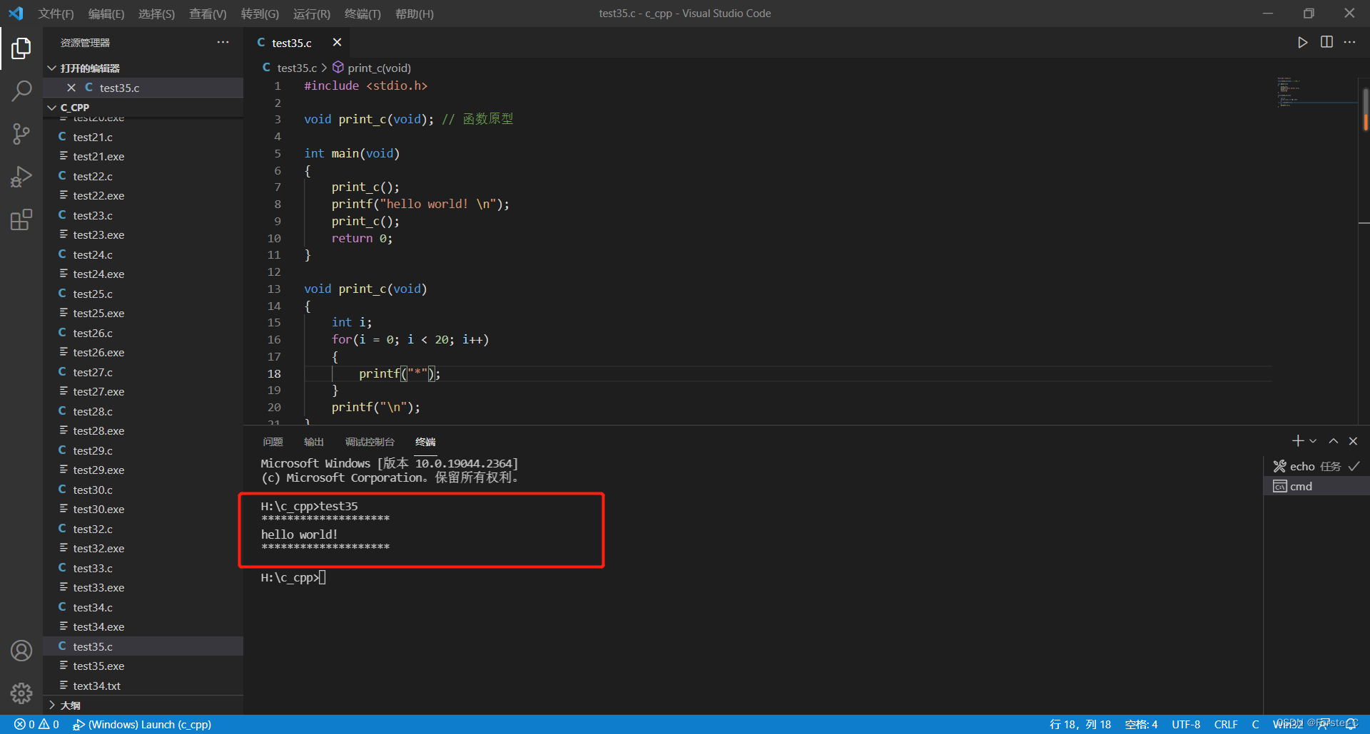Viewport: 1370px width, 734px height.
Task: Click the errors and warnings status indicator
Action: [36, 724]
